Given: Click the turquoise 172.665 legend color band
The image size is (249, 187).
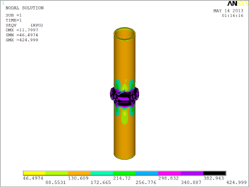Looking at the screenshot, I should [x=102, y=173].
